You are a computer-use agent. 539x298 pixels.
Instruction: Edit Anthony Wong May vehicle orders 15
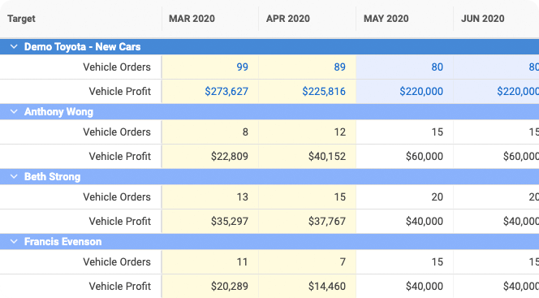coord(404,132)
